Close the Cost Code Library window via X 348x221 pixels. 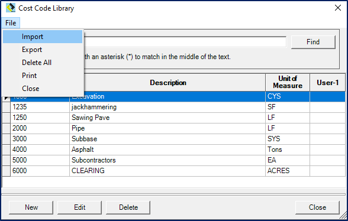tap(338, 8)
